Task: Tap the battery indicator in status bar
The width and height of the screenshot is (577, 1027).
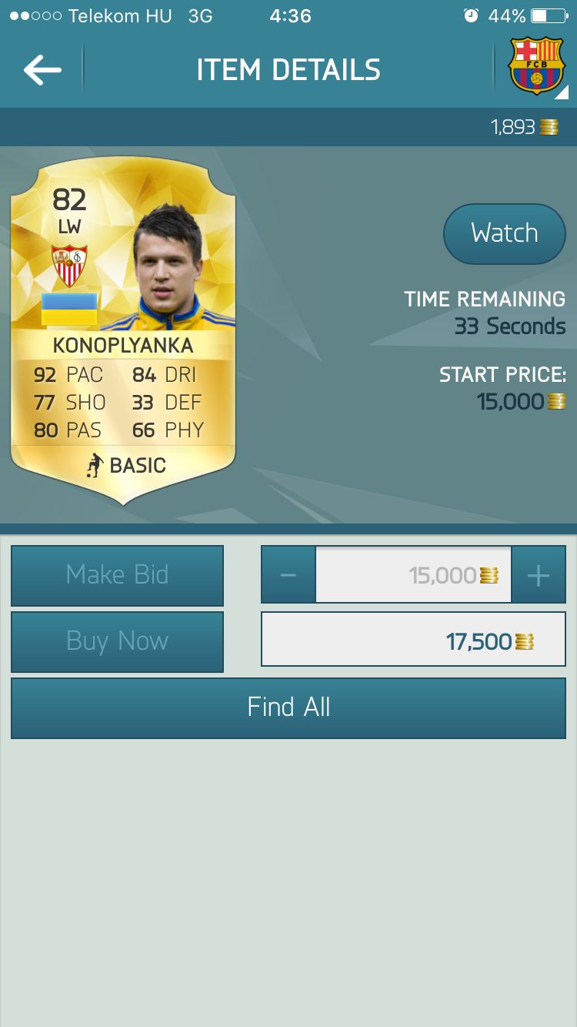Action: pos(549,15)
